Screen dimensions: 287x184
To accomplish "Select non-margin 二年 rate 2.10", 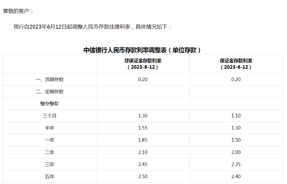I will click(x=143, y=152).
